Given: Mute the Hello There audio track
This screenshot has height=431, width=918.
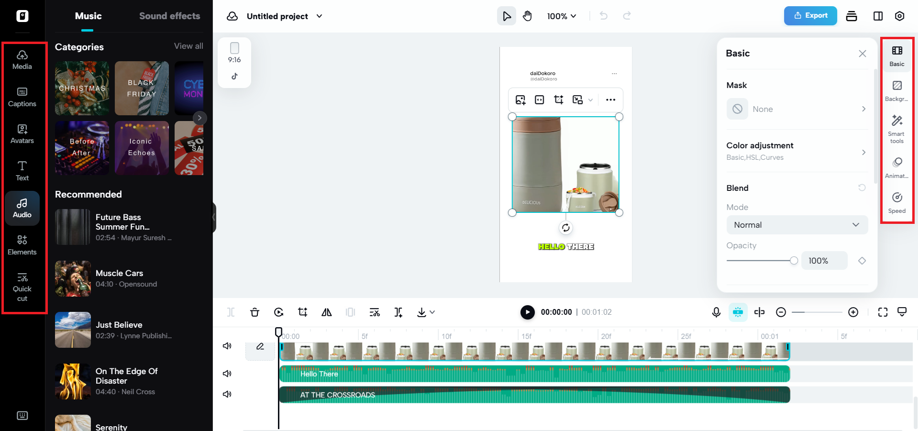Looking at the screenshot, I should (227, 374).
